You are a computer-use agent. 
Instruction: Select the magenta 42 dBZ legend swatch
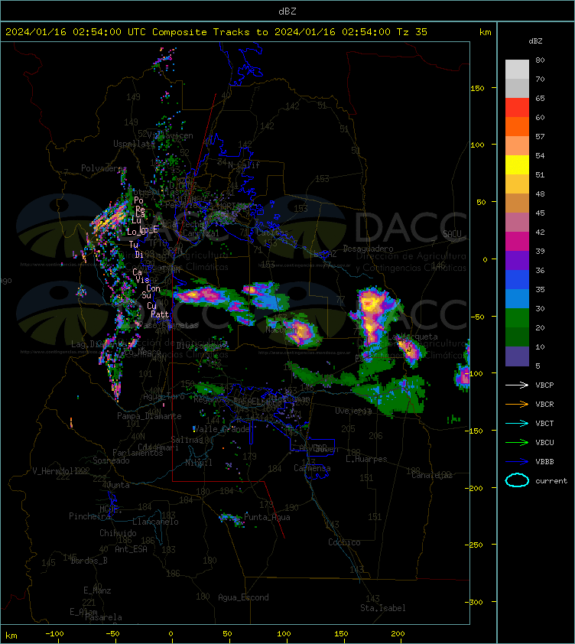pyautogui.click(x=517, y=241)
